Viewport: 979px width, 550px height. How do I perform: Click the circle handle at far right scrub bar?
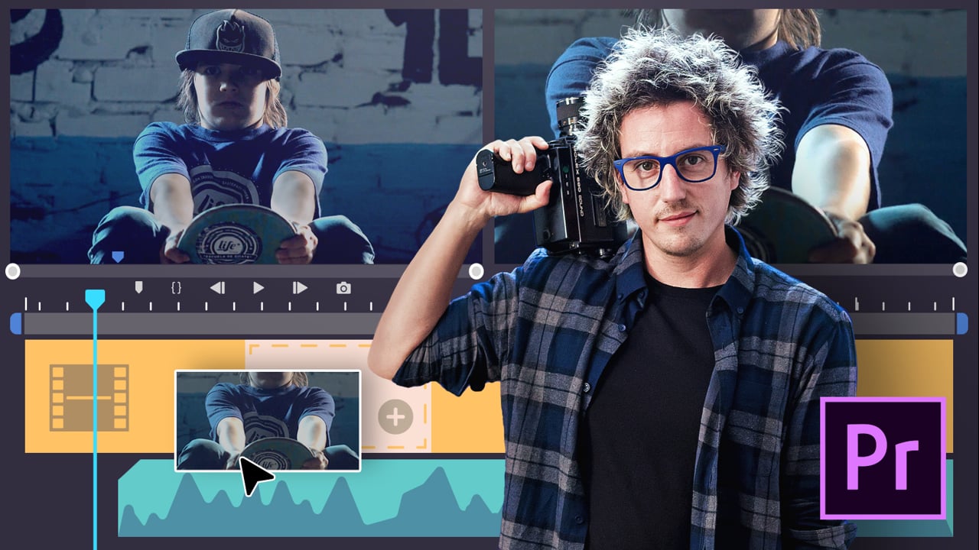(x=960, y=269)
